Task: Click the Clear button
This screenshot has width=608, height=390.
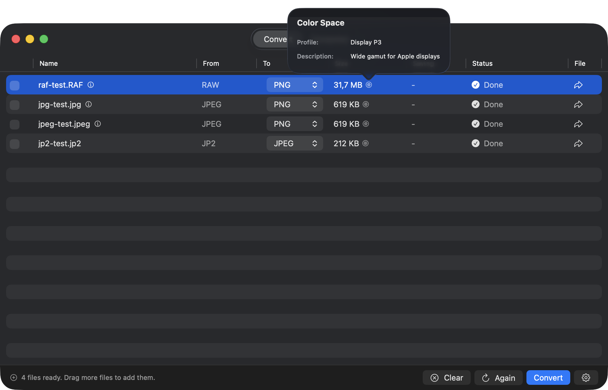Action: coord(446,378)
